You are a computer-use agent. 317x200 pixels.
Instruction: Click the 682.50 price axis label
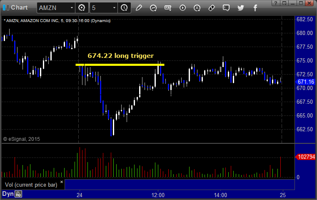(305, 19)
